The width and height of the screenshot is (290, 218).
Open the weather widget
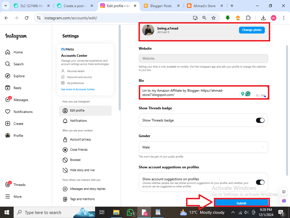pyautogui.click(x=202, y=212)
